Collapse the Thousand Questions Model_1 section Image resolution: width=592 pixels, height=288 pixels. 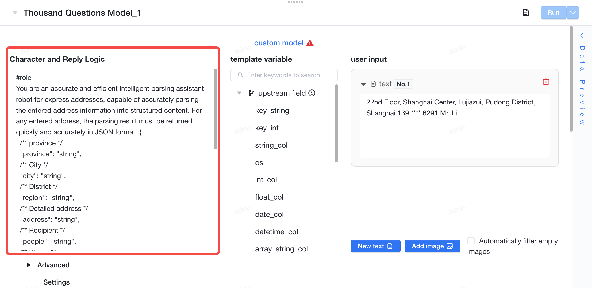(x=15, y=13)
